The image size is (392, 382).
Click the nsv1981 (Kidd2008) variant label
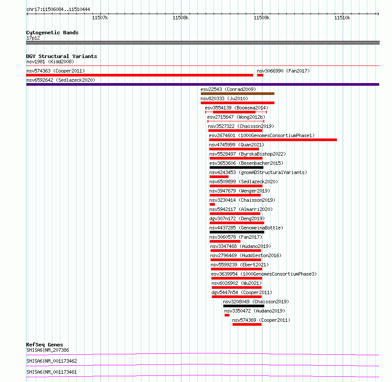(x=50, y=62)
